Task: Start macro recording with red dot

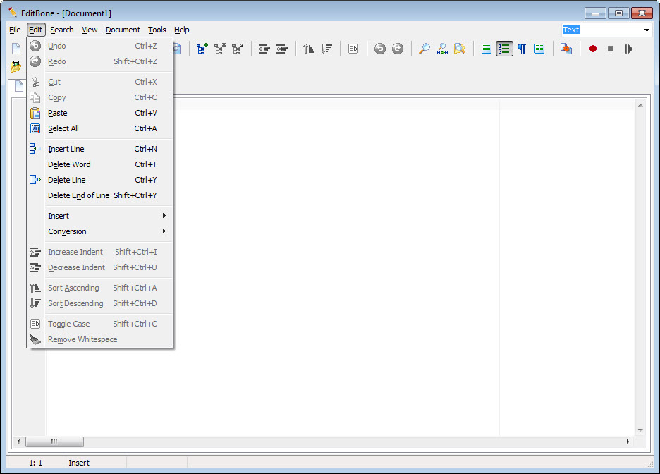Action: click(592, 49)
